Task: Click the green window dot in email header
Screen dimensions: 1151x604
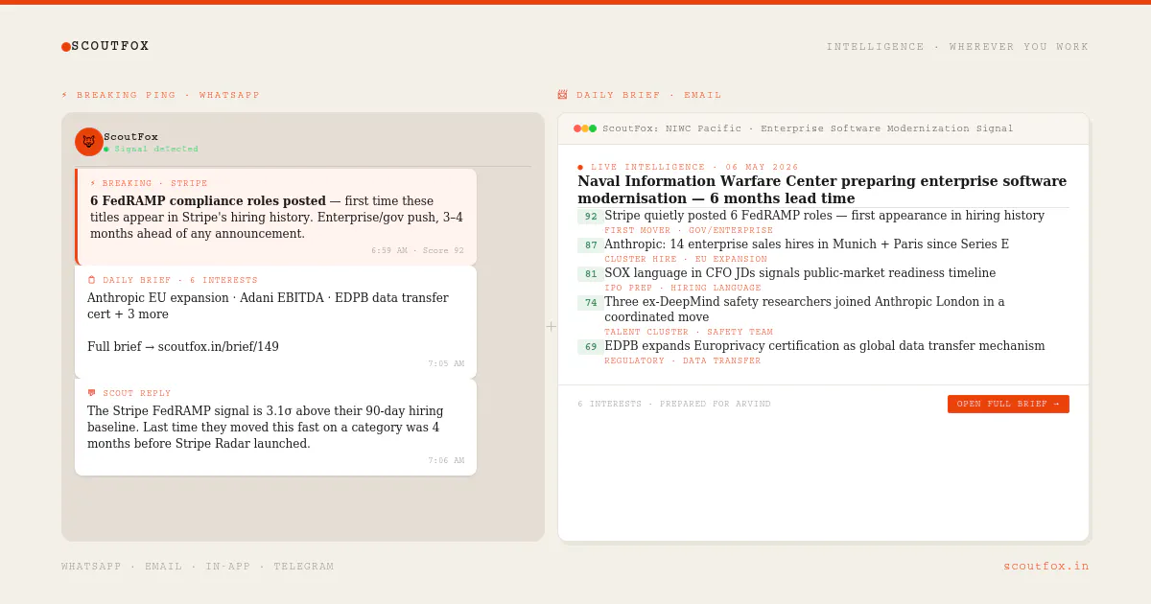Action: pyautogui.click(x=593, y=128)
